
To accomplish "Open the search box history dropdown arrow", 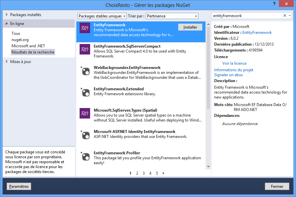I will [x=289, y=16].
